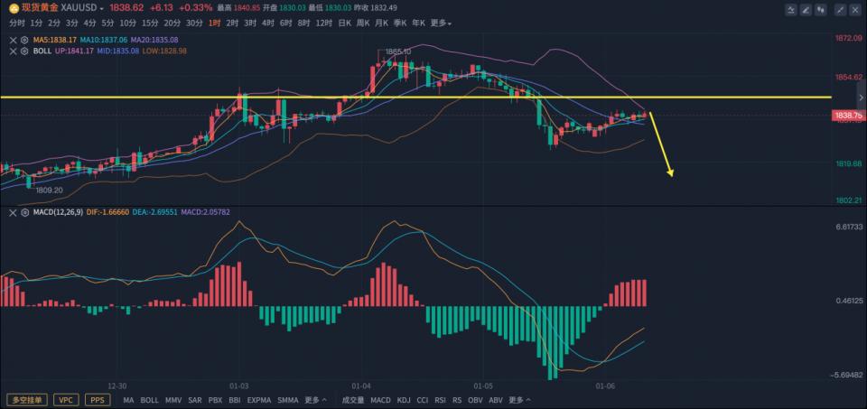Click the candlestick chart style icon
Viewport: 867px width, 409px height.
click(x=821, y=9)
